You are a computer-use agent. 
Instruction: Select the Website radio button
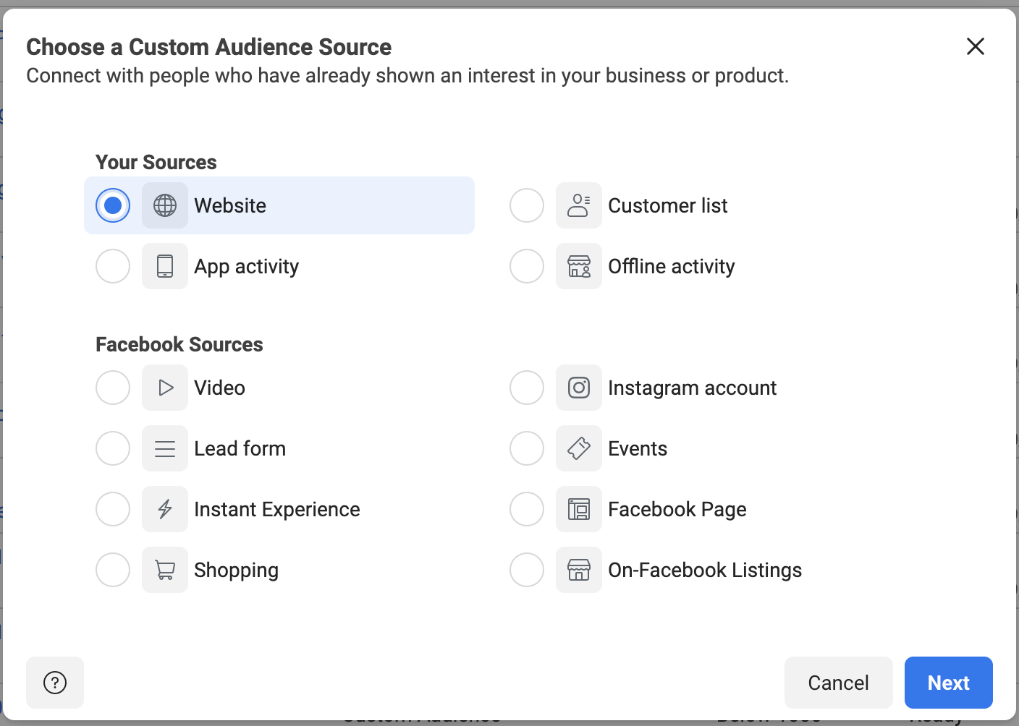(x=113, y=205)
